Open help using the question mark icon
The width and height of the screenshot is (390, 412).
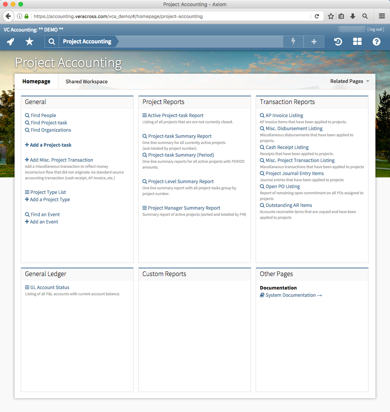click(x=376, y=41)
